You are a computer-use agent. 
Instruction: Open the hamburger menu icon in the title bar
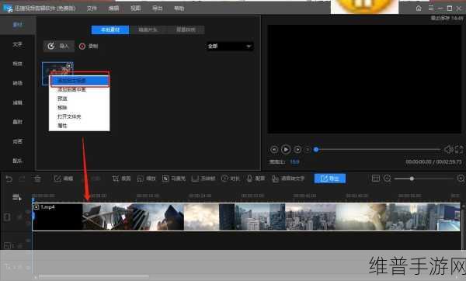tap(430, 9)
